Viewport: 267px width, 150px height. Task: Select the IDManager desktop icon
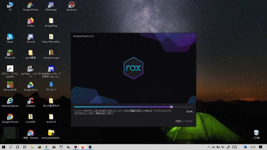(51, 6)
